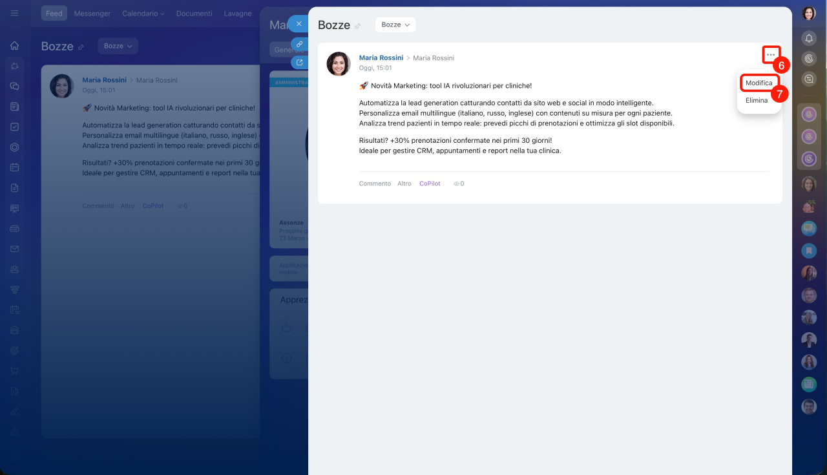
Task: Open panel in new window icon
Action: [x=299, y=63]
